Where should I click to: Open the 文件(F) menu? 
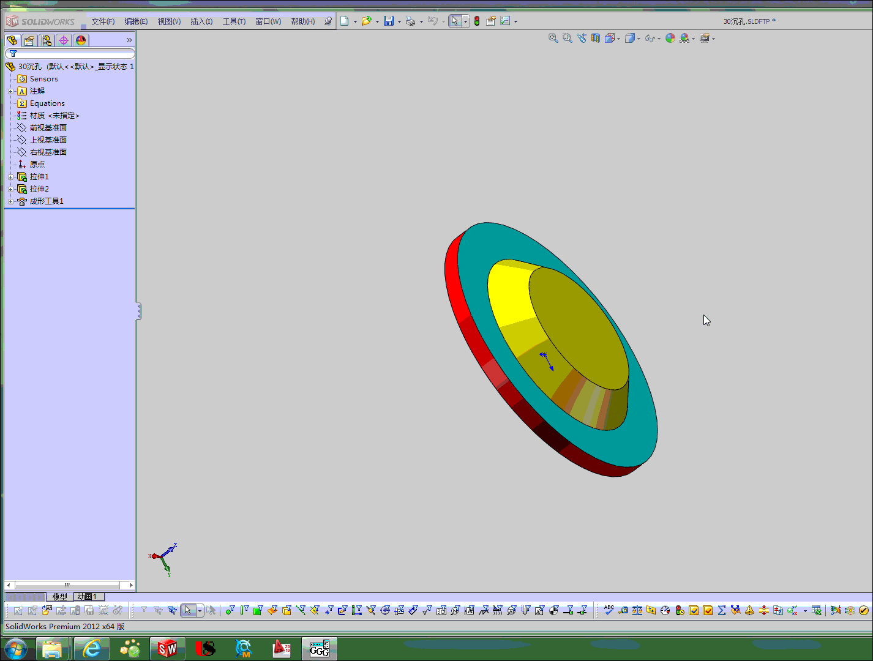[x=103, y=21]
